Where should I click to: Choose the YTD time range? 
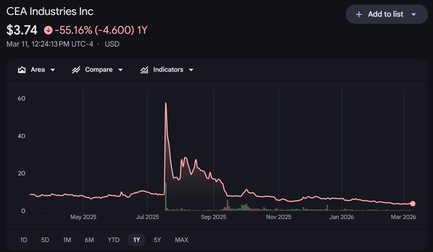pos(114,240)
